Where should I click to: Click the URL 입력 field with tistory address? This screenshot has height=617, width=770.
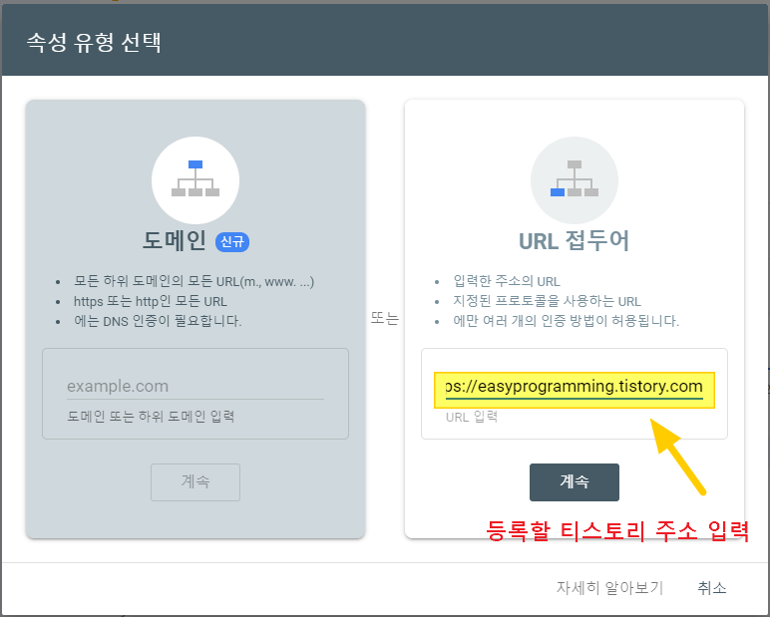575,387
